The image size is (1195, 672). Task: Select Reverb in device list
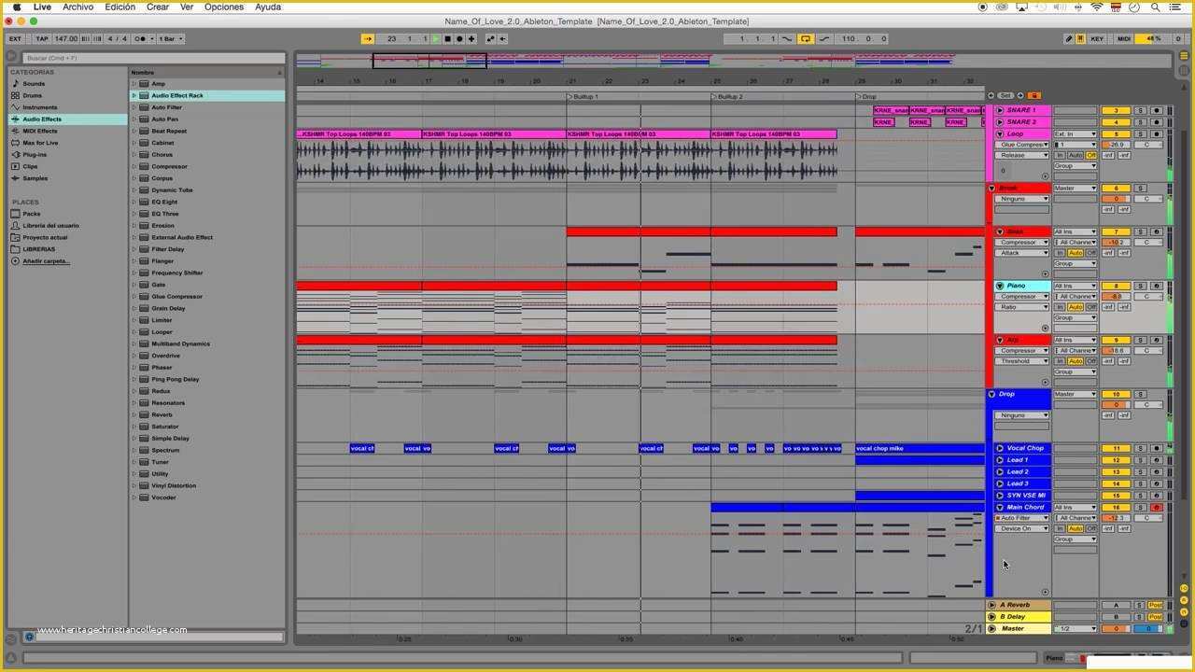coord(162,414)
